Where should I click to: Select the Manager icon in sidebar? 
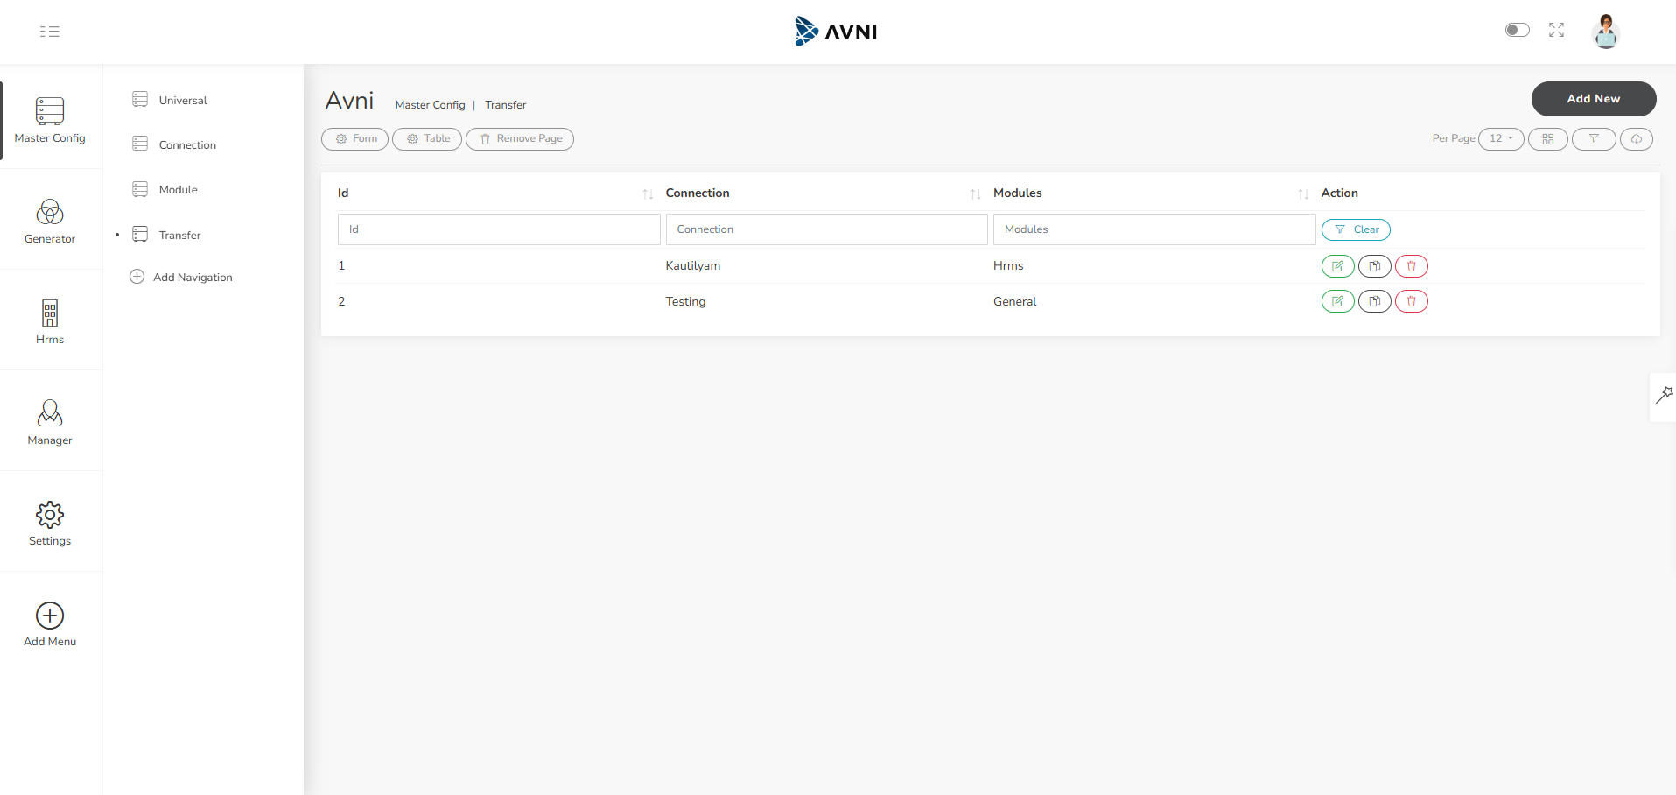click(49, 420)
